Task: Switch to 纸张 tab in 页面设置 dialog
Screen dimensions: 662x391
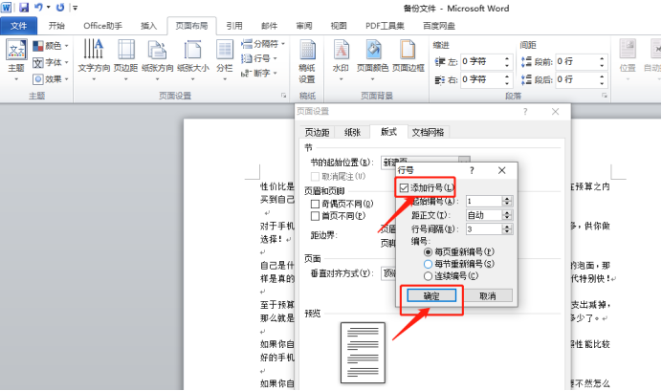Action: [352, 133]
